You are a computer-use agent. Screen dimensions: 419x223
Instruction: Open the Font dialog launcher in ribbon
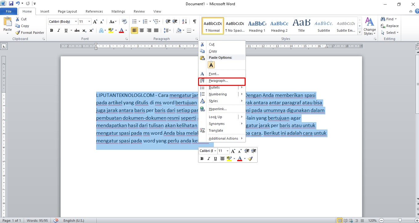pyautogui.click(x=126, y=39)
